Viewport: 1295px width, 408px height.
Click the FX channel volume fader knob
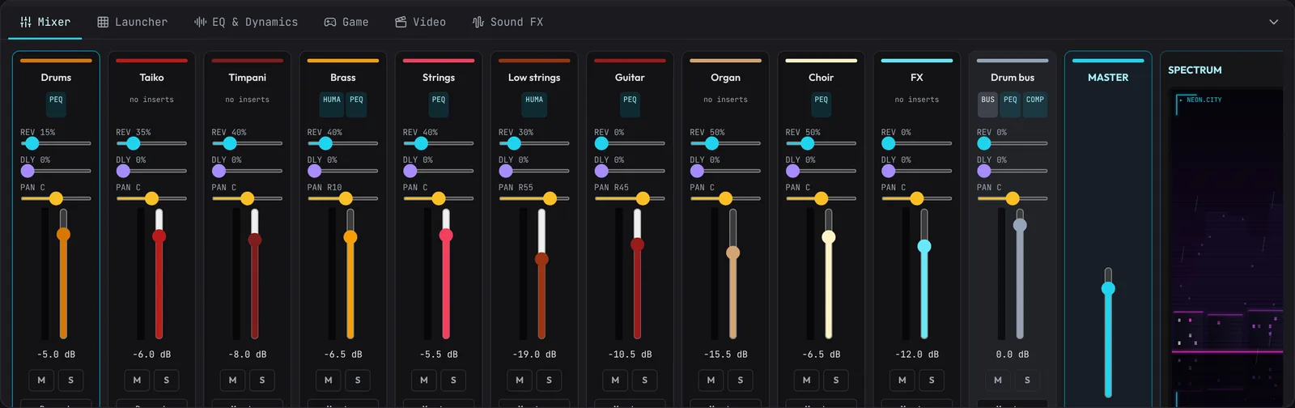pos(924,246)
